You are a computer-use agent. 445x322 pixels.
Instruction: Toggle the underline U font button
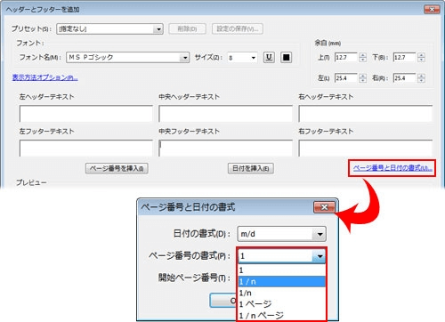point(269,57)
